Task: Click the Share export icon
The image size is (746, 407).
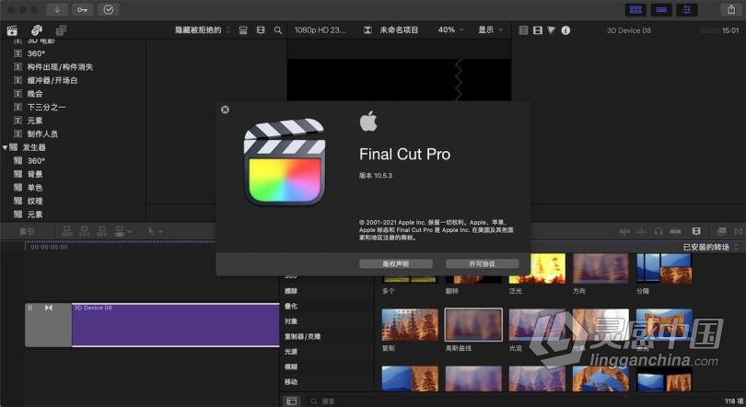Action: click(x=731, y=9)
